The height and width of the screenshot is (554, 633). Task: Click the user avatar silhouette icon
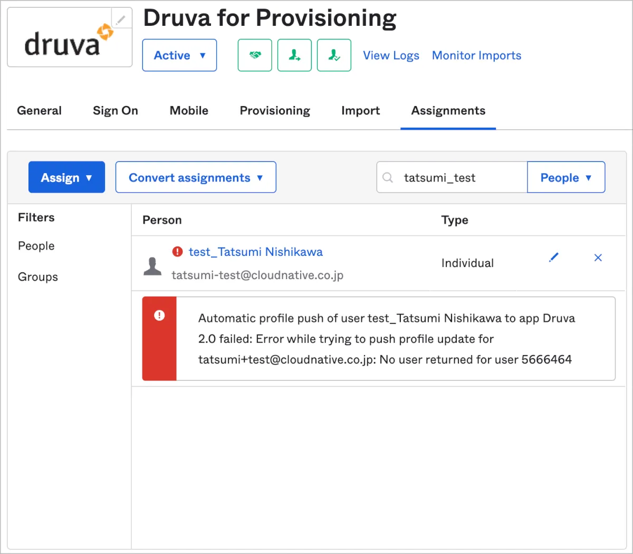click(152, 266)
